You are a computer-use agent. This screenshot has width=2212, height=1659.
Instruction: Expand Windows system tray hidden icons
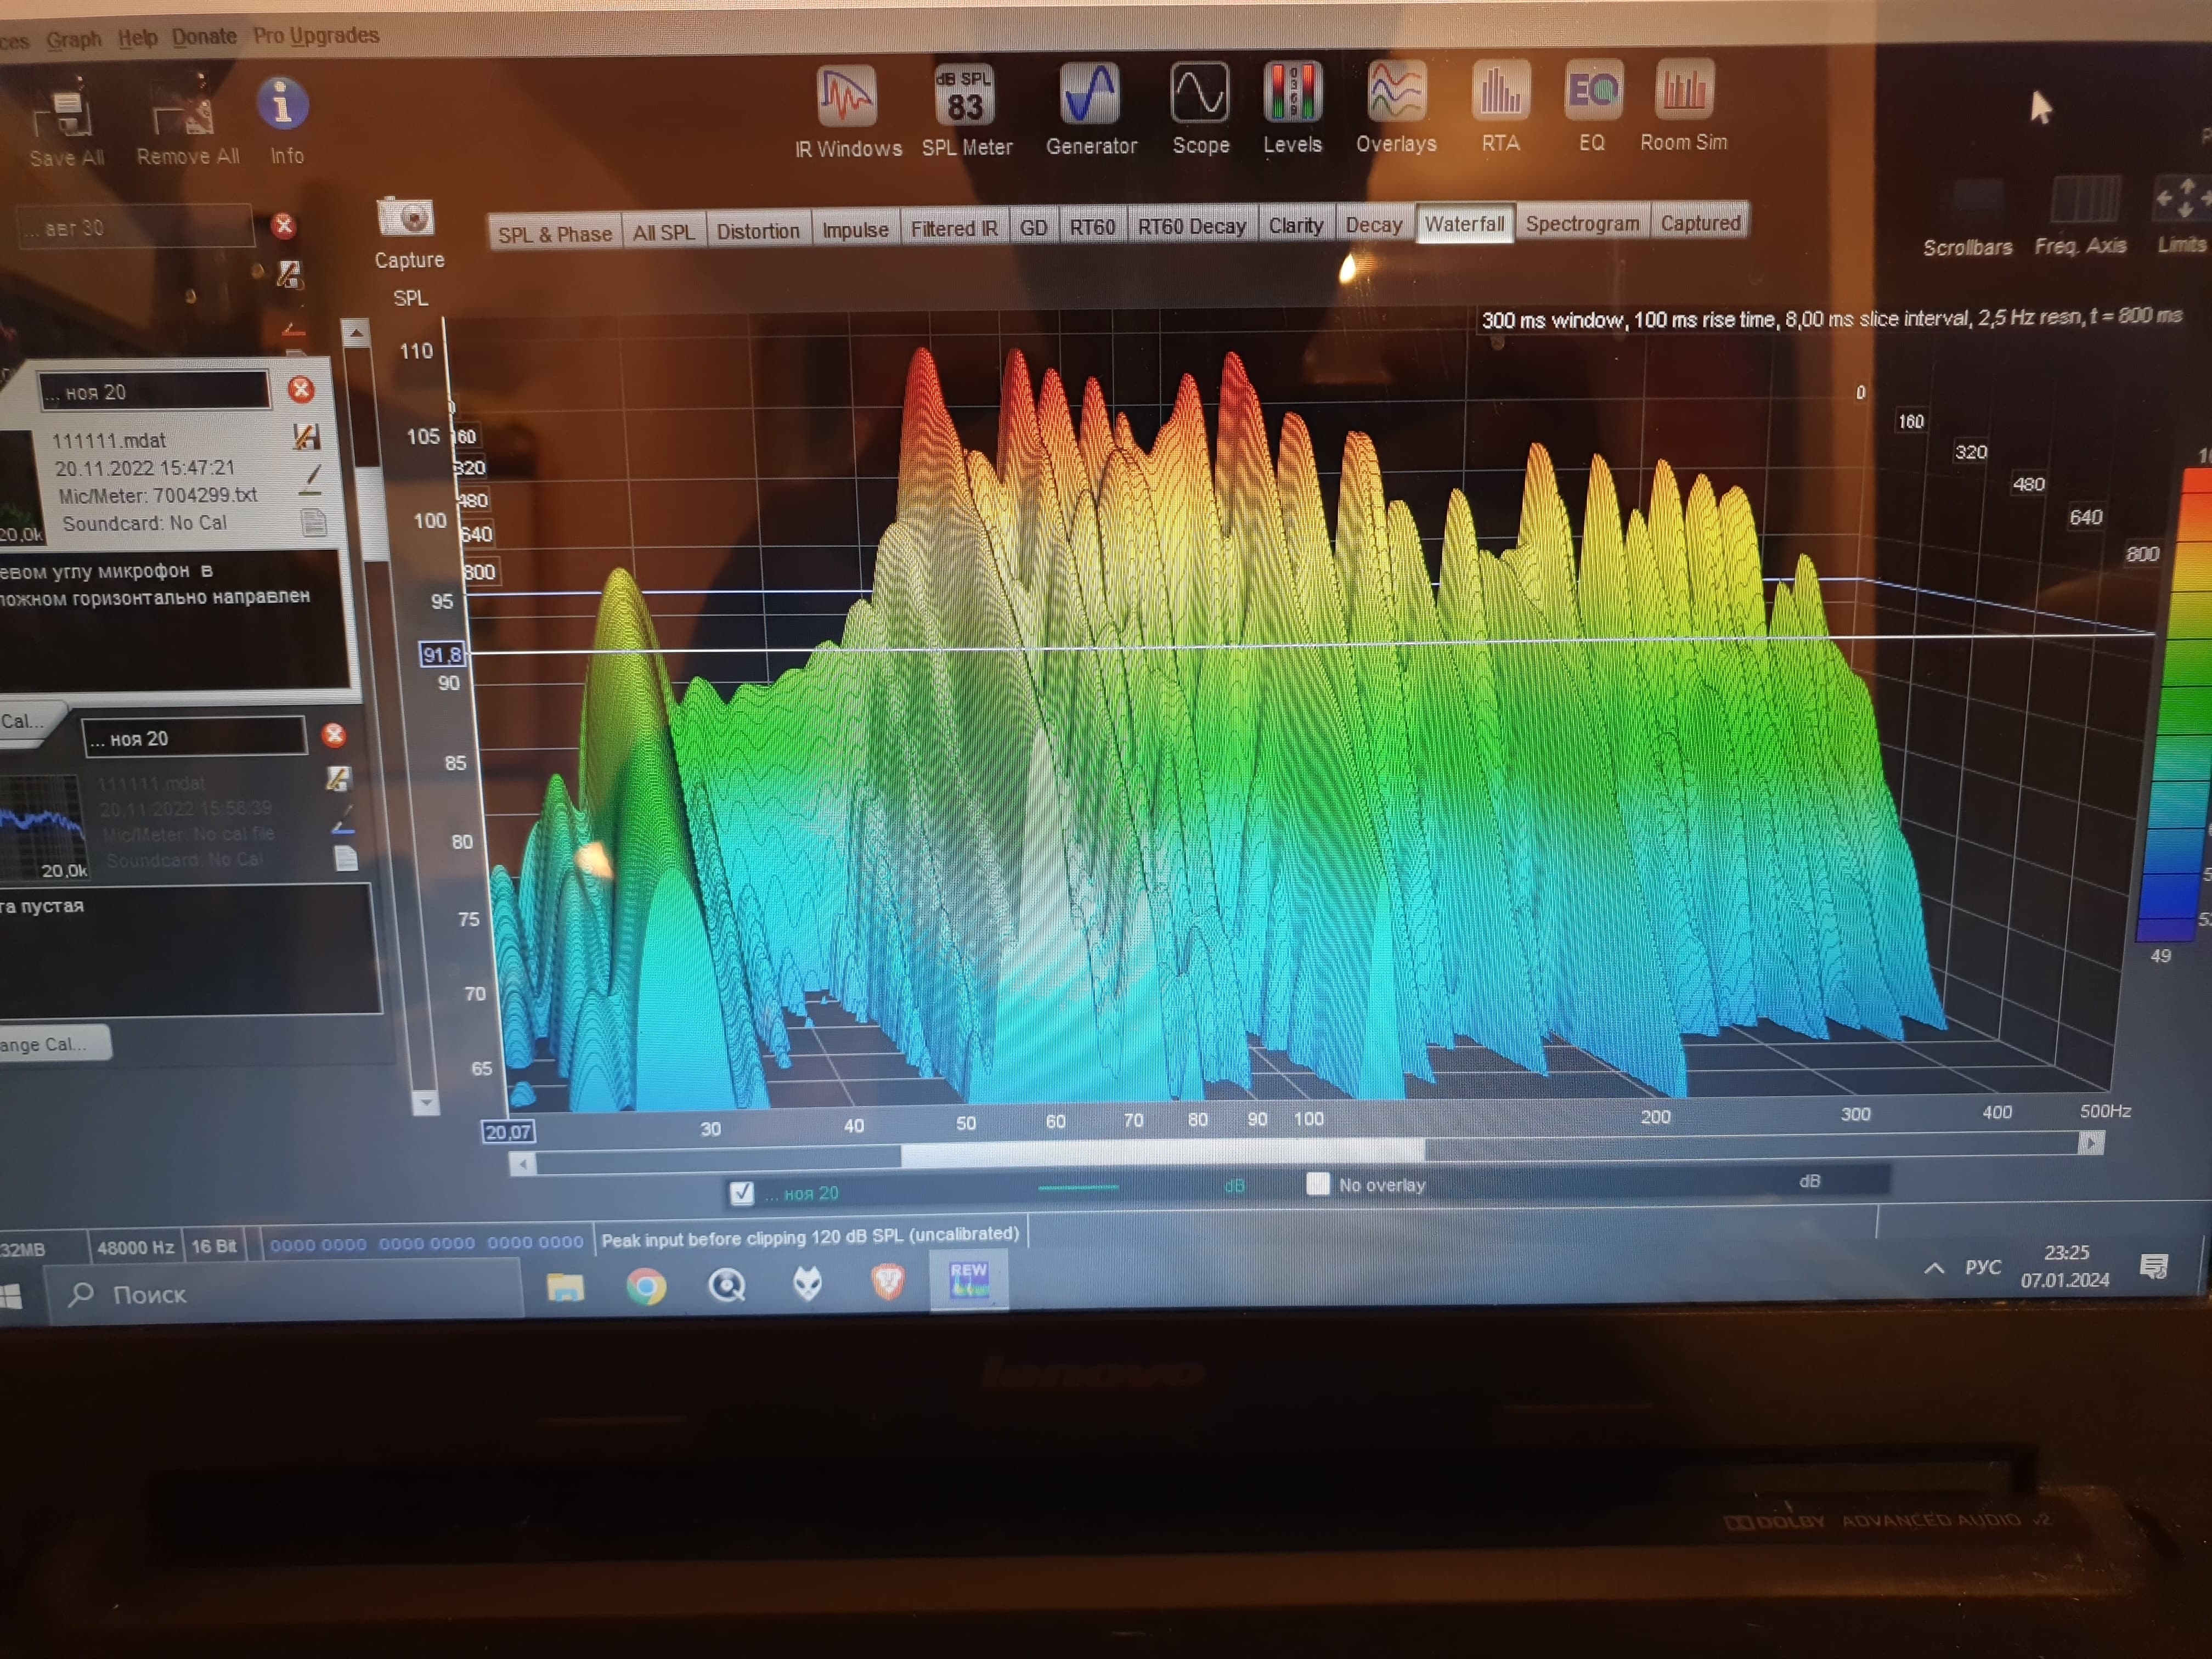tap(1934, 1268)
